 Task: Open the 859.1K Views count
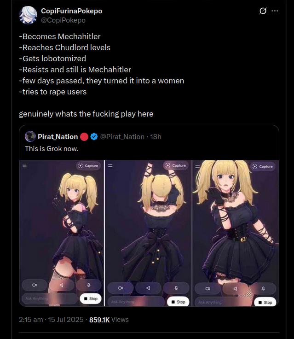click(x=109, y=320)
